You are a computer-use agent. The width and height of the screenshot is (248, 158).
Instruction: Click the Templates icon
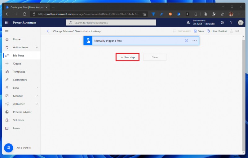(x=7, y=72)
